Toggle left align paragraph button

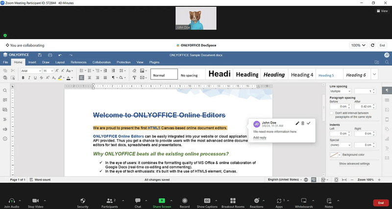click(81, 78)
